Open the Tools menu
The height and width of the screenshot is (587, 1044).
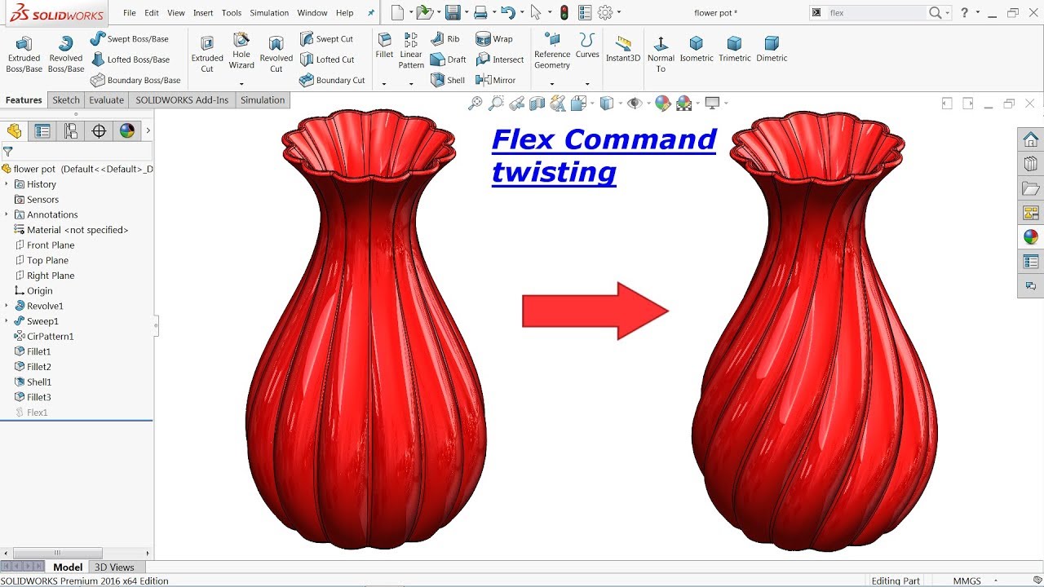[x=232, y=13]
